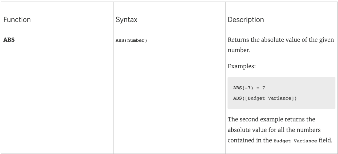Viewport: 338px width, 154px height.
Task: Click the 'Examples:' label
Action: 242,66
